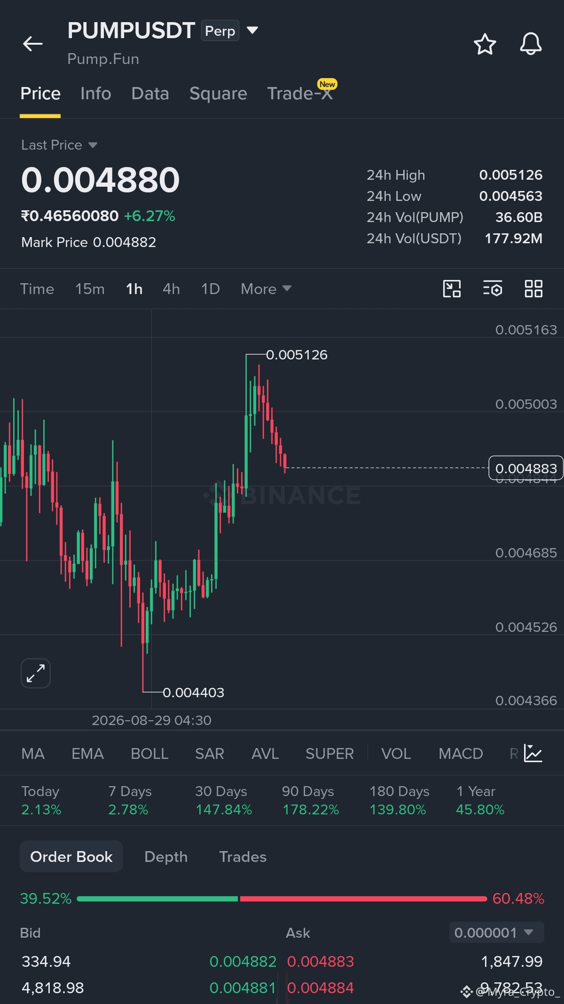Tap bid quantity 4,818.98
Screen dimensions: 564x1004
53,988
